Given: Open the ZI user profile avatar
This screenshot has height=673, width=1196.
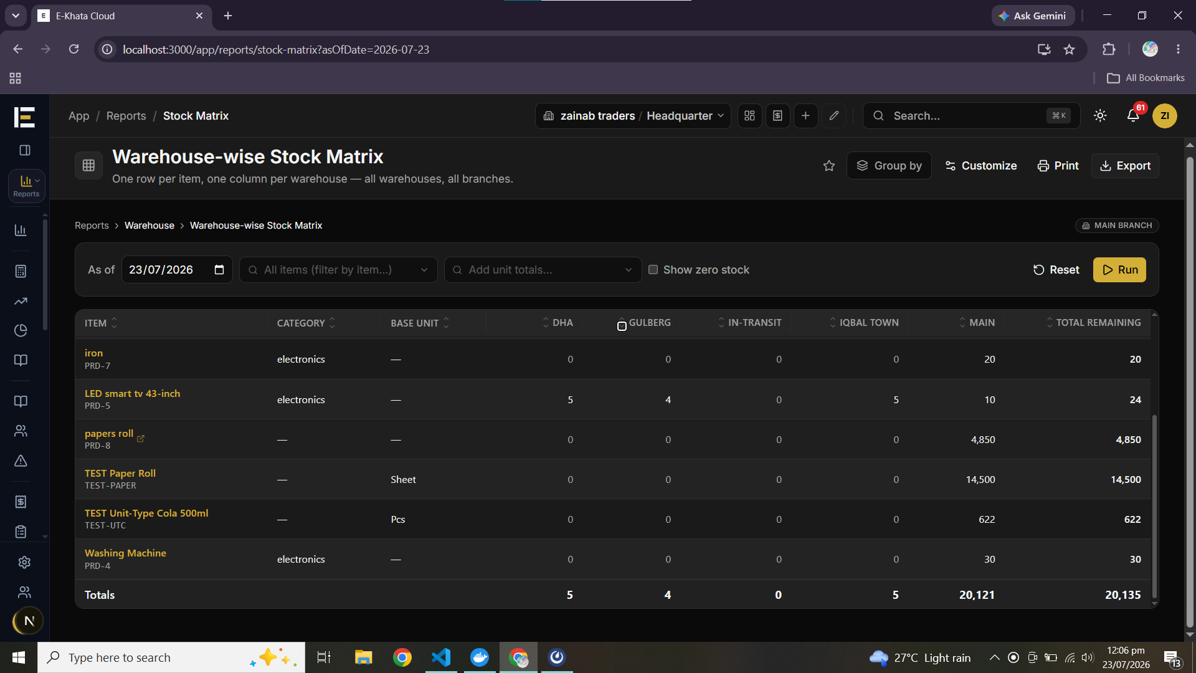Looking at the screenshot, I should pos(1164,116).
